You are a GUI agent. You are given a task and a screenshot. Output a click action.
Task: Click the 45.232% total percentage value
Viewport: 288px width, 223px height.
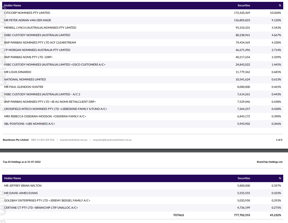pyautogui.click(x=276, y=215)
